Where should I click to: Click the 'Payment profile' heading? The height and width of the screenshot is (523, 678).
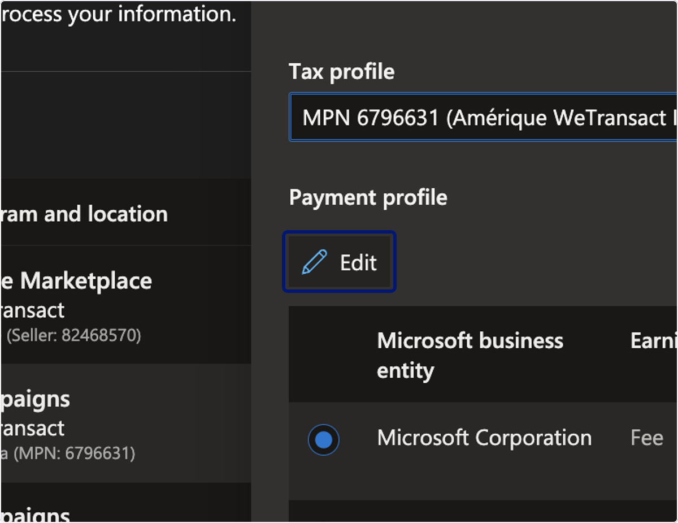click(x=368, y=198)
